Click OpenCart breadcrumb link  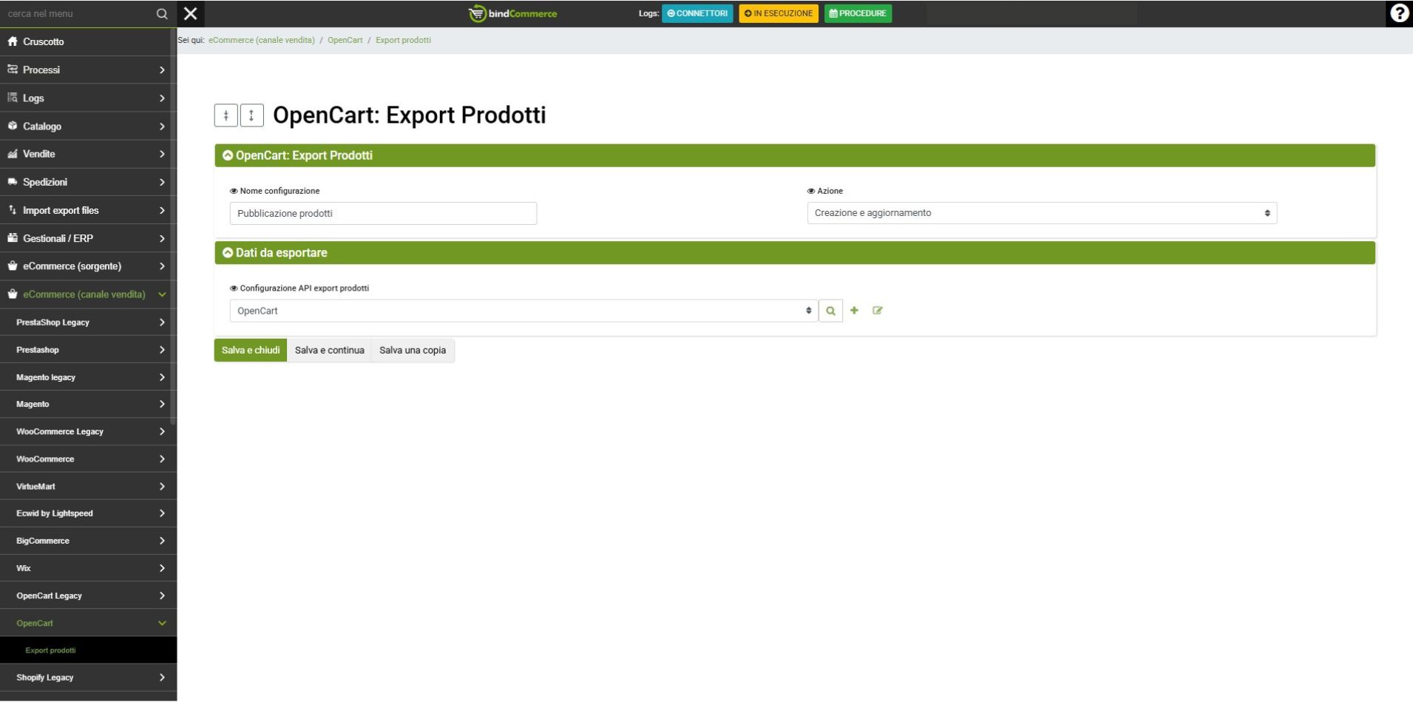(x=345, y=40)
